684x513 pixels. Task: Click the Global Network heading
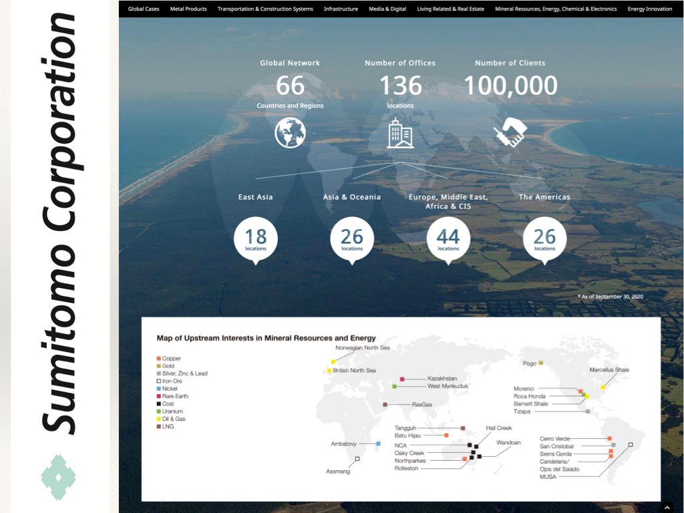tap(290, 63)
